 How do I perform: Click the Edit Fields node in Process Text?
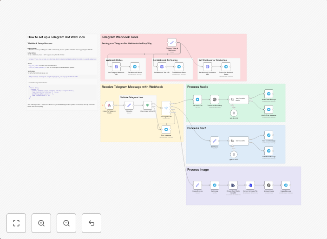(x=214, y=140)
